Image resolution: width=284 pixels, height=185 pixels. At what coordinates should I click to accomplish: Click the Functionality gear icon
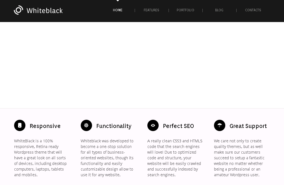[x=86, y=125]
